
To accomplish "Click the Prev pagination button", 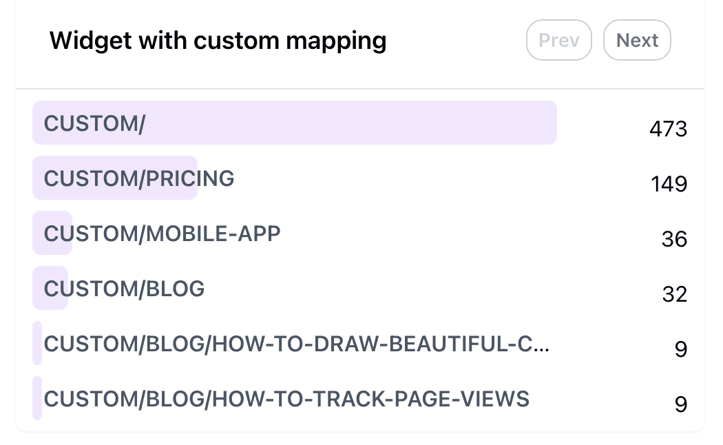I will [559, 41].
